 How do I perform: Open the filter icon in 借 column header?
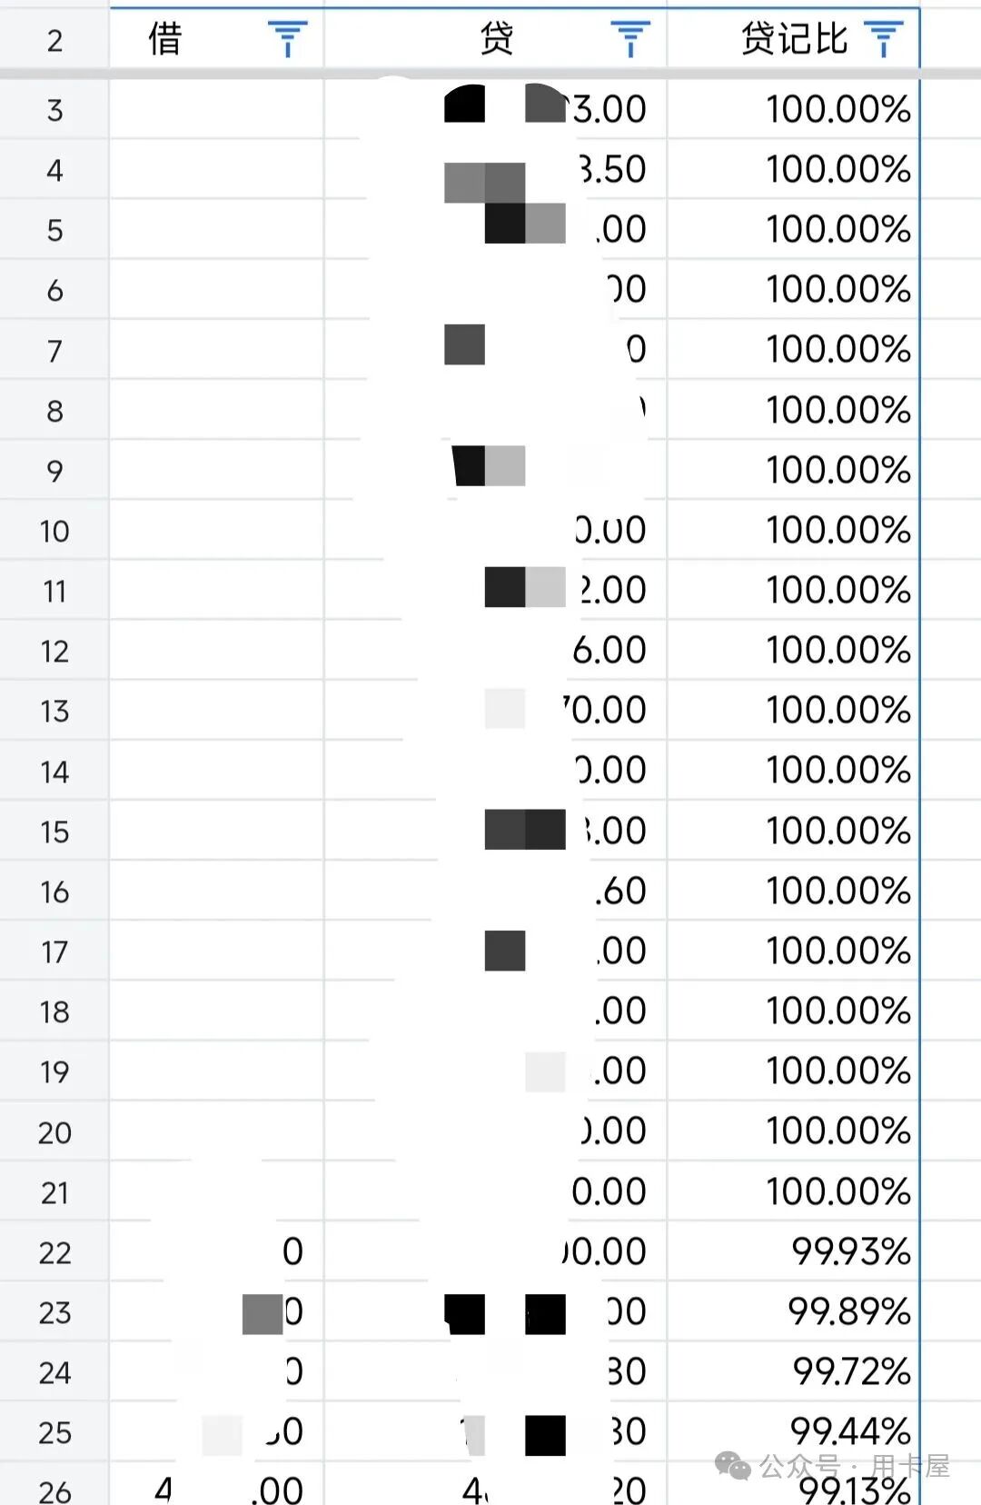(287, 39)
